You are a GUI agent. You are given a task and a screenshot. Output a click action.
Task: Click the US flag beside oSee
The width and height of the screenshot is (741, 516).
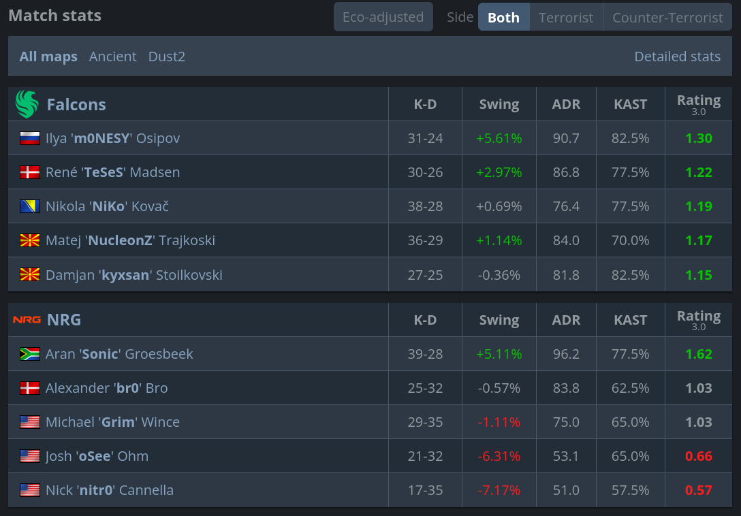click(30, 456)
